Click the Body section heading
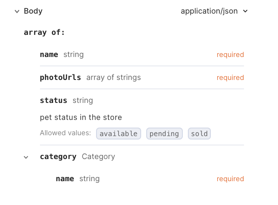This screenshot has height=205, width=278. 33,11
